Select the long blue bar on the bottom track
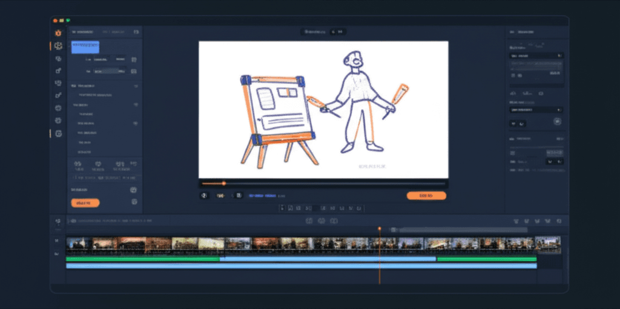 (302, 266)
